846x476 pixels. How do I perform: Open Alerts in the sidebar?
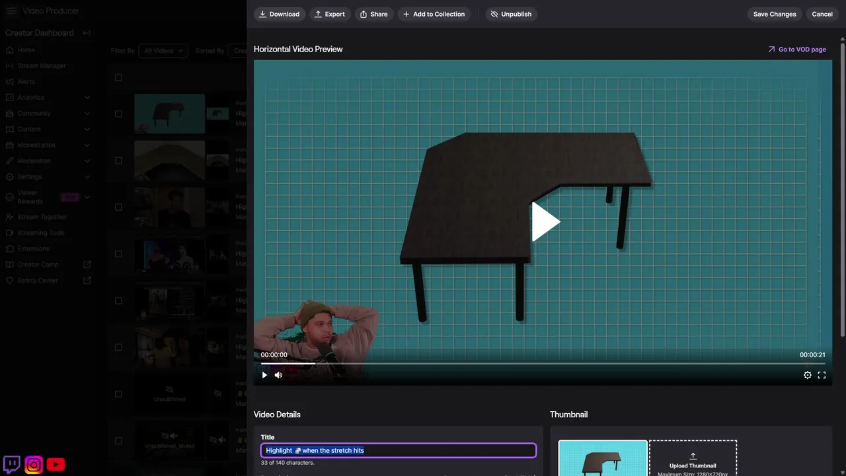[x=26, y=82]
